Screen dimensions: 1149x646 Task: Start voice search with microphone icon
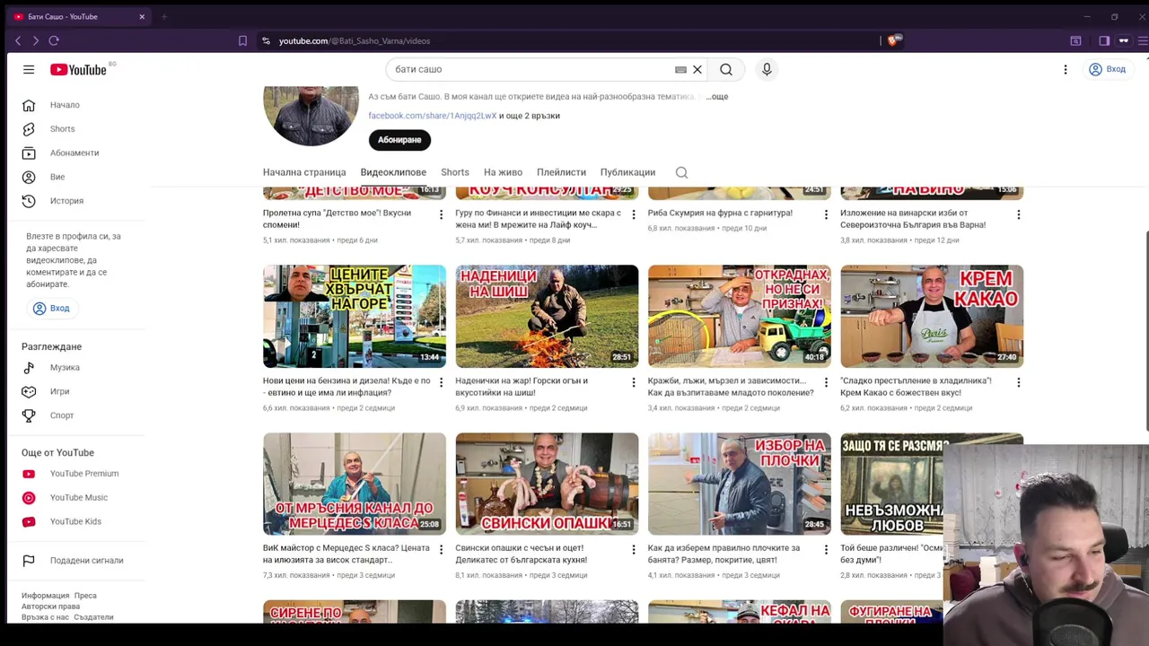pos(767,69)
